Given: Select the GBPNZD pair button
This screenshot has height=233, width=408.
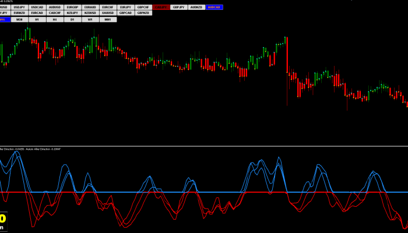Looking at the screenshot, I should [x=143, y=13].
